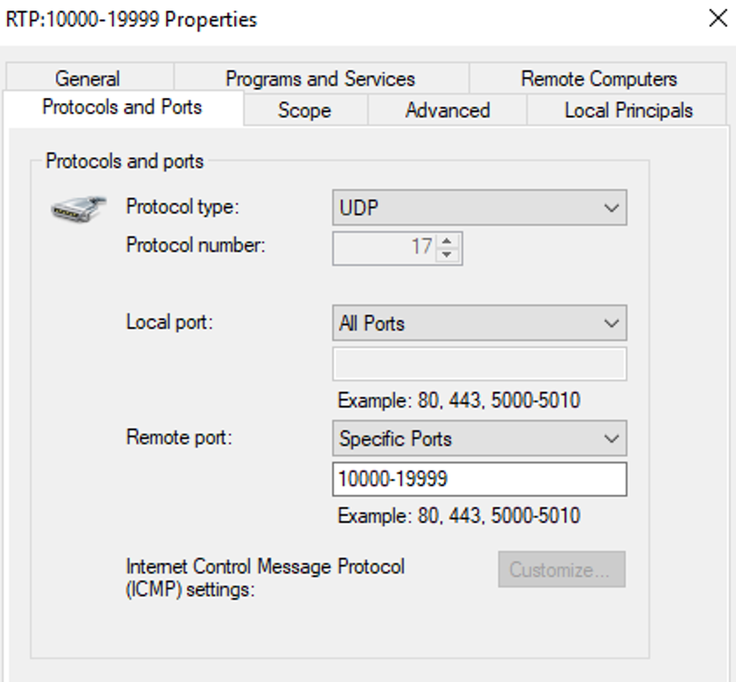Select the Protocols and Ports tab

click(x=122, y=107)
